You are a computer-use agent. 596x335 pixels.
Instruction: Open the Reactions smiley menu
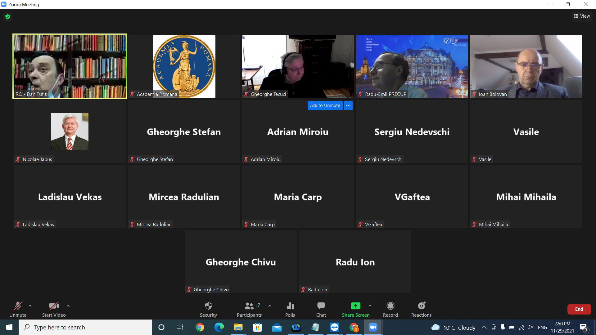(x=421, y=309)
